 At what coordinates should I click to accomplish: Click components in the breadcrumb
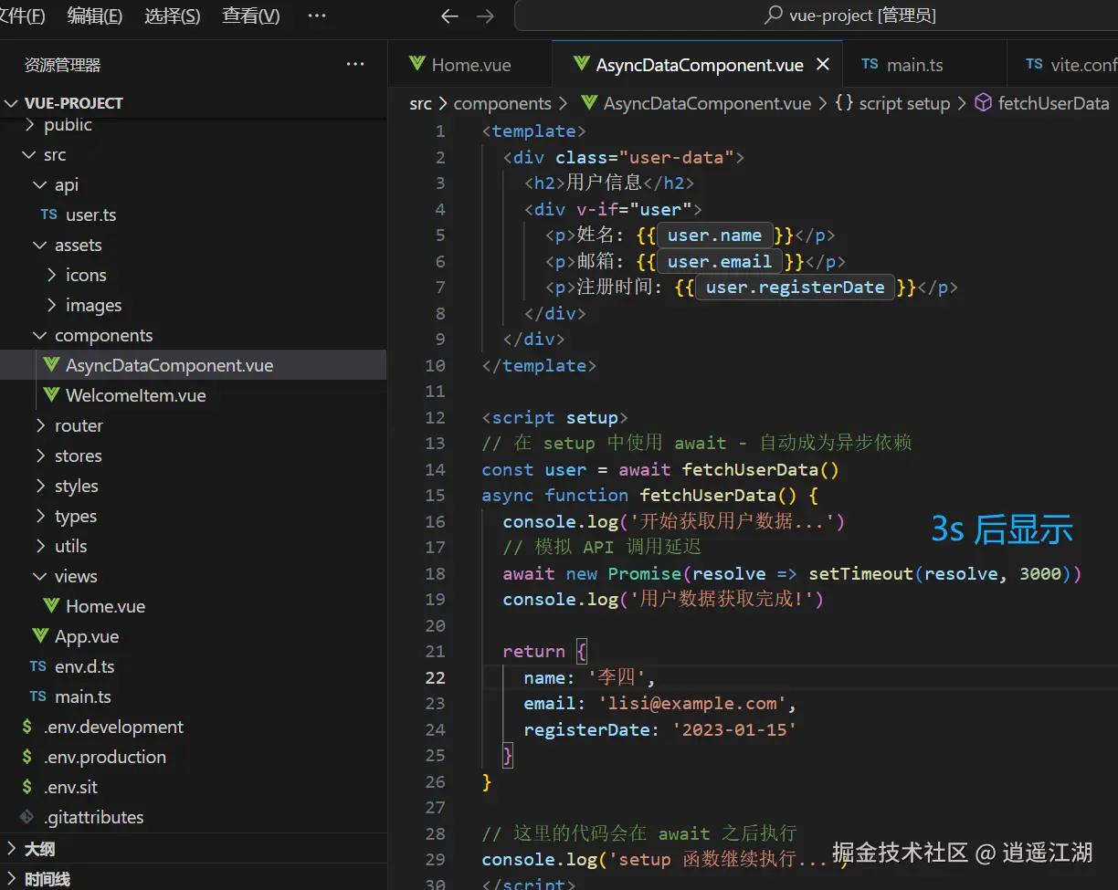click(502, 103)
